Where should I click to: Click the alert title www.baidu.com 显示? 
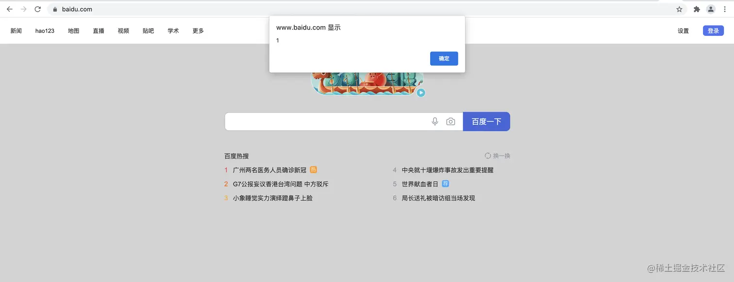[308, 28]
